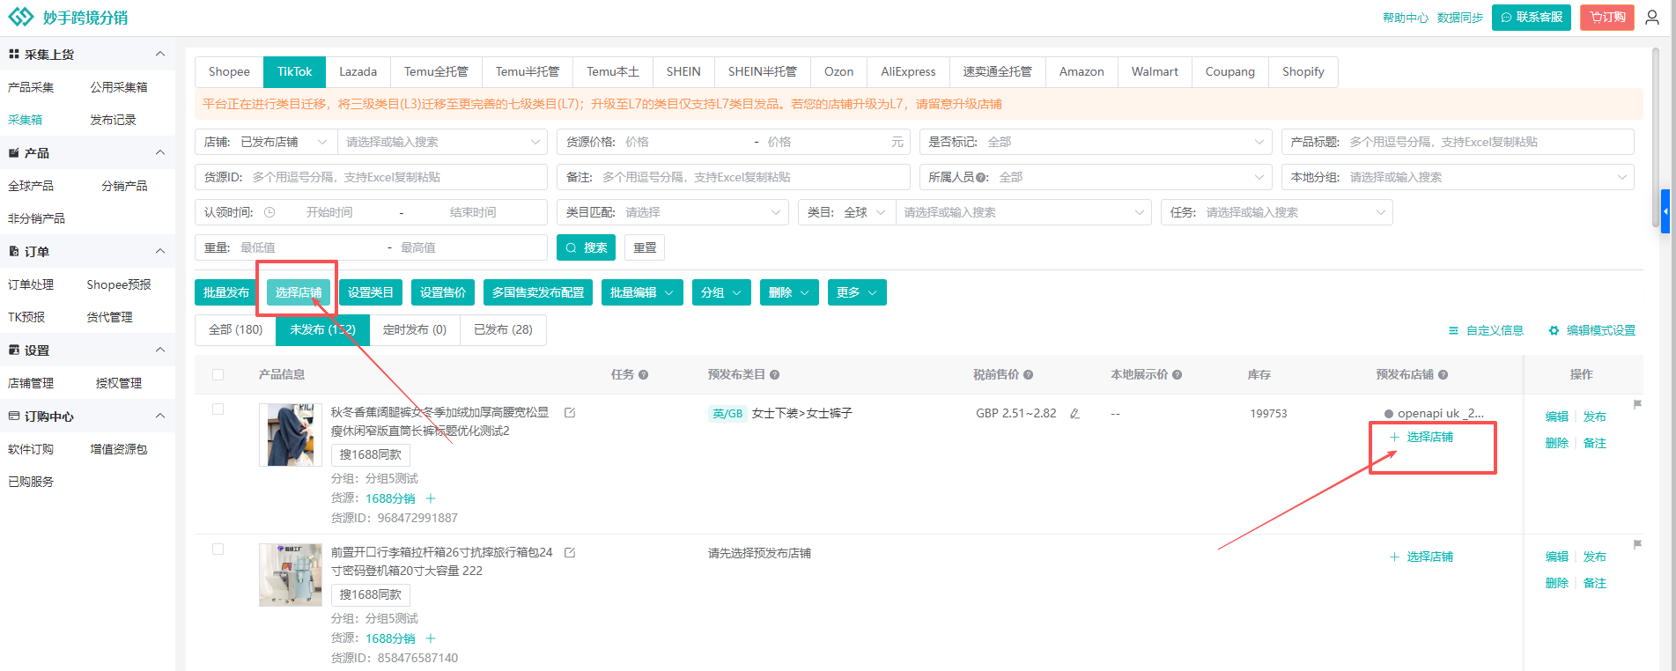The image size is (1676, 671).
Task: Open the 是否标记 dropdown
Action: tap(1096, 142)
